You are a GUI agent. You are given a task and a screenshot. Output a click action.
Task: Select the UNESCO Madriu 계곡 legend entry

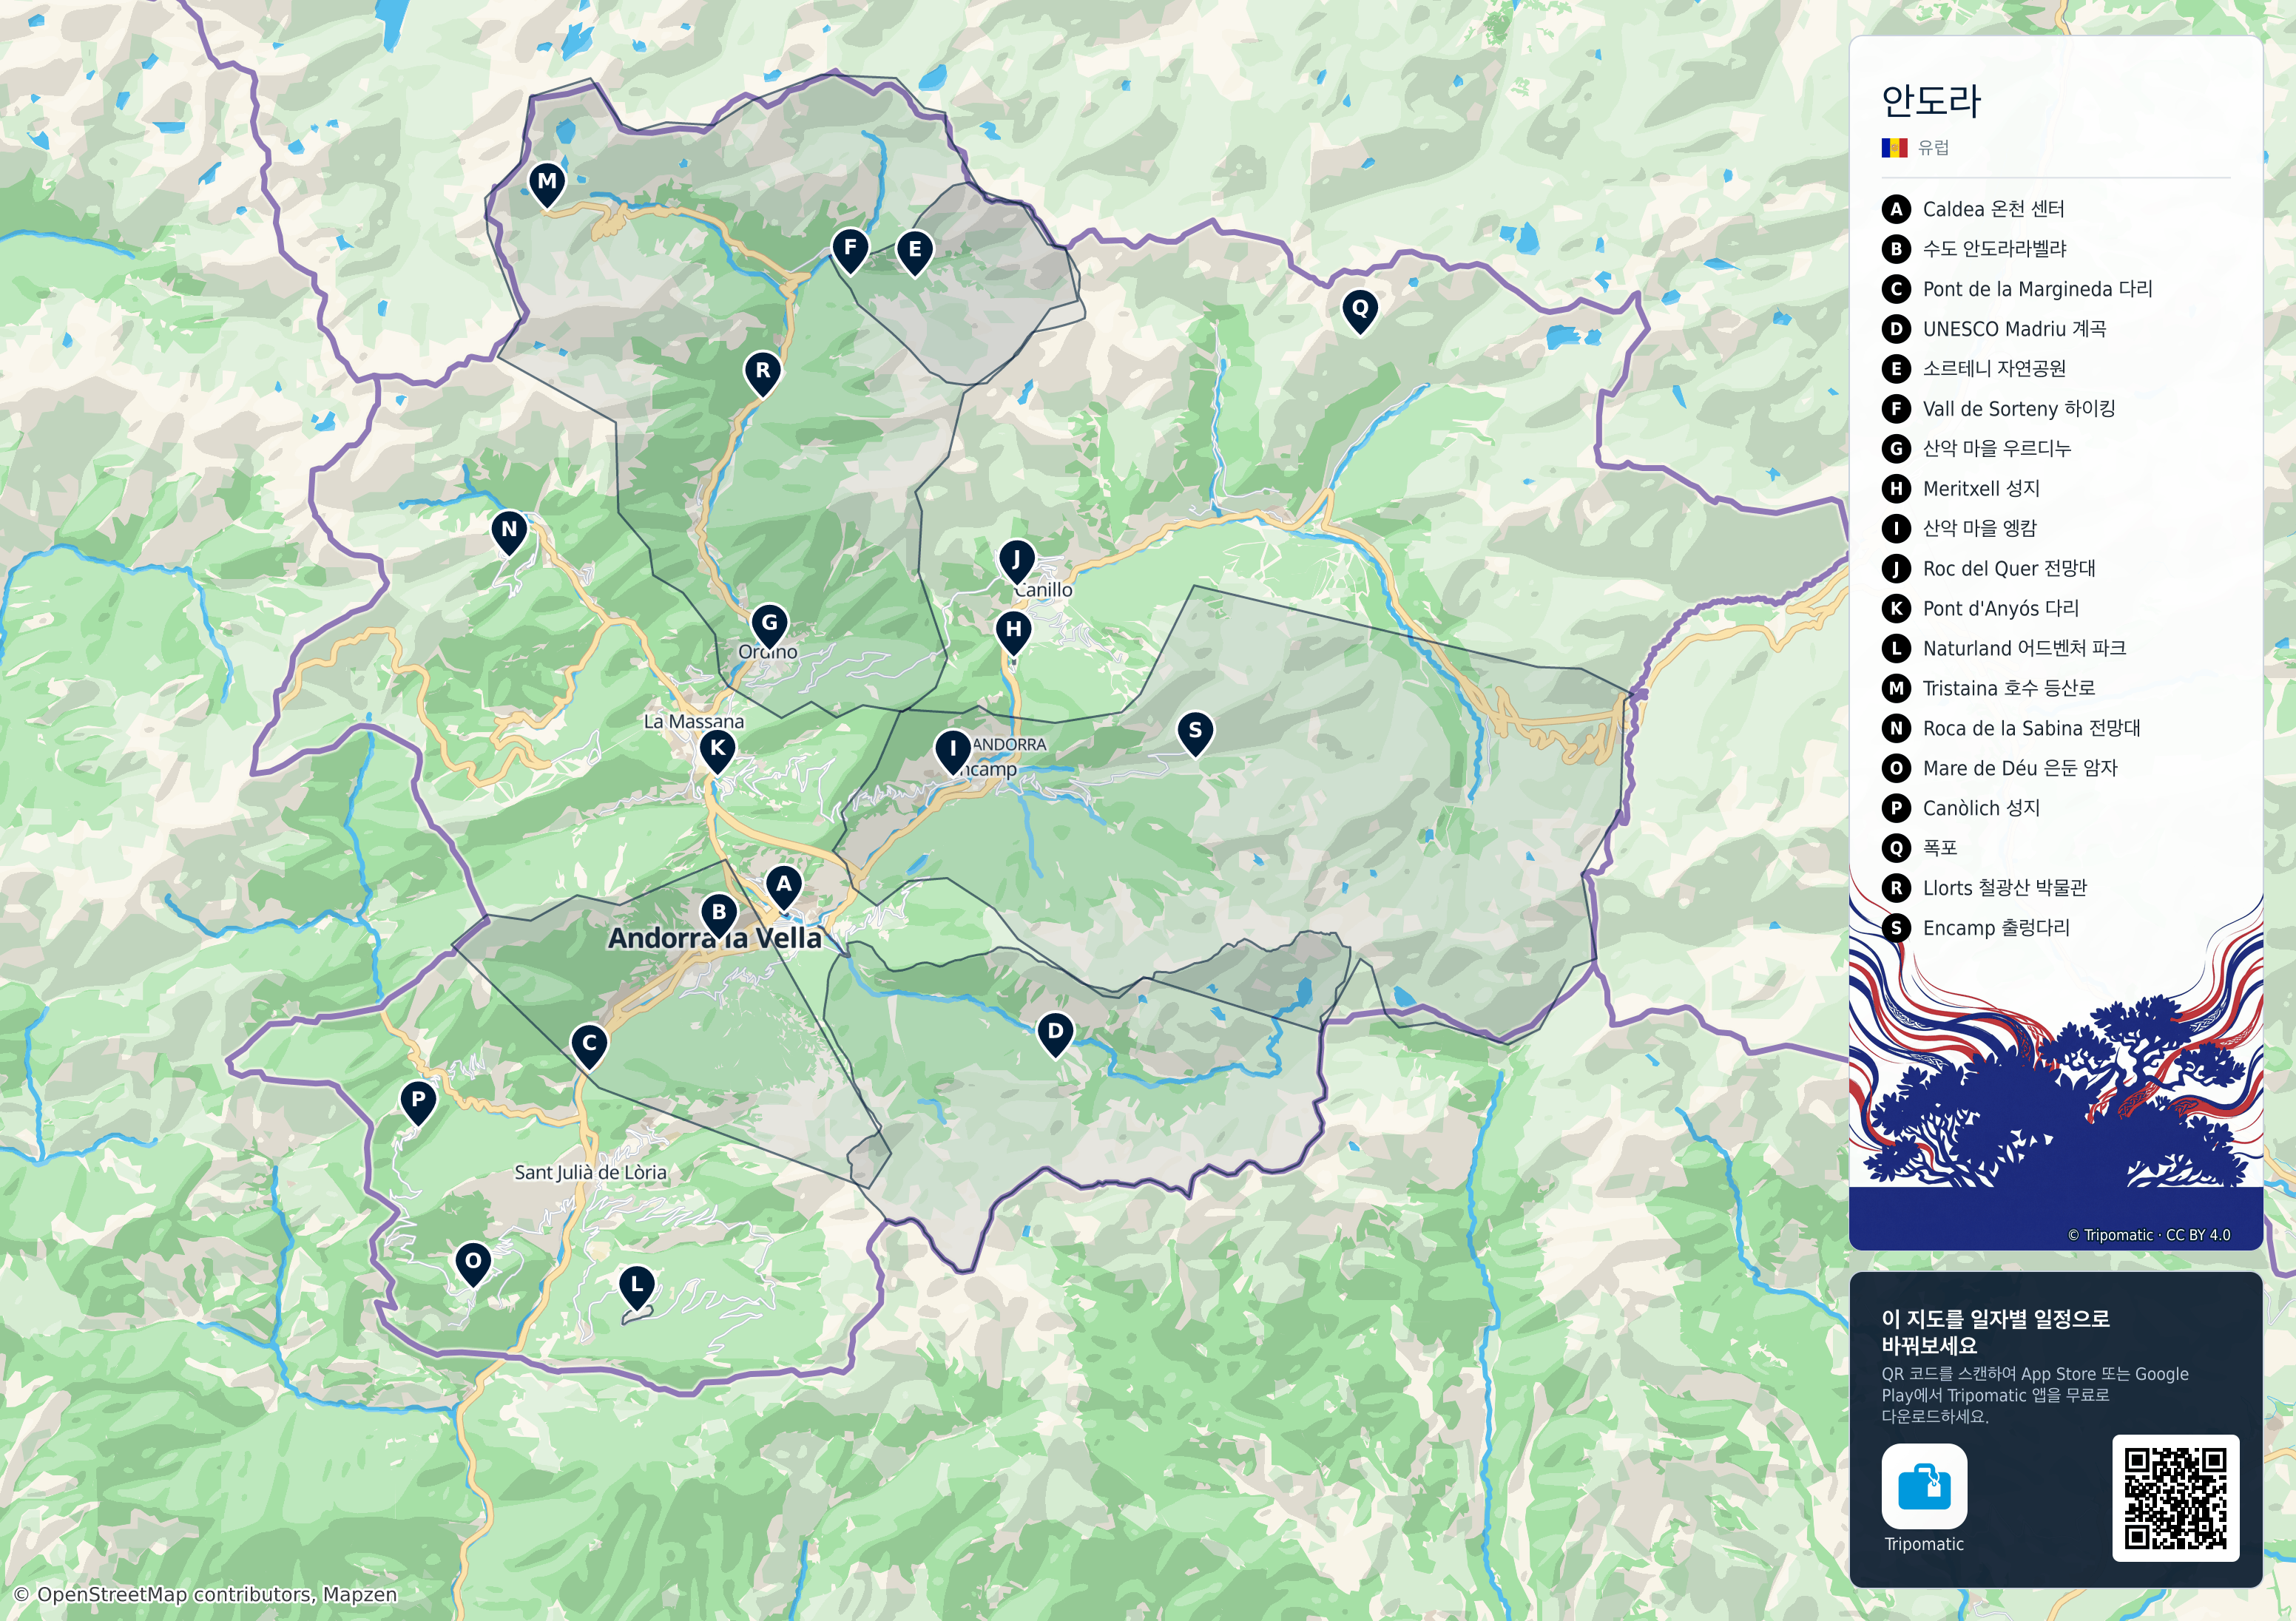1994,329
